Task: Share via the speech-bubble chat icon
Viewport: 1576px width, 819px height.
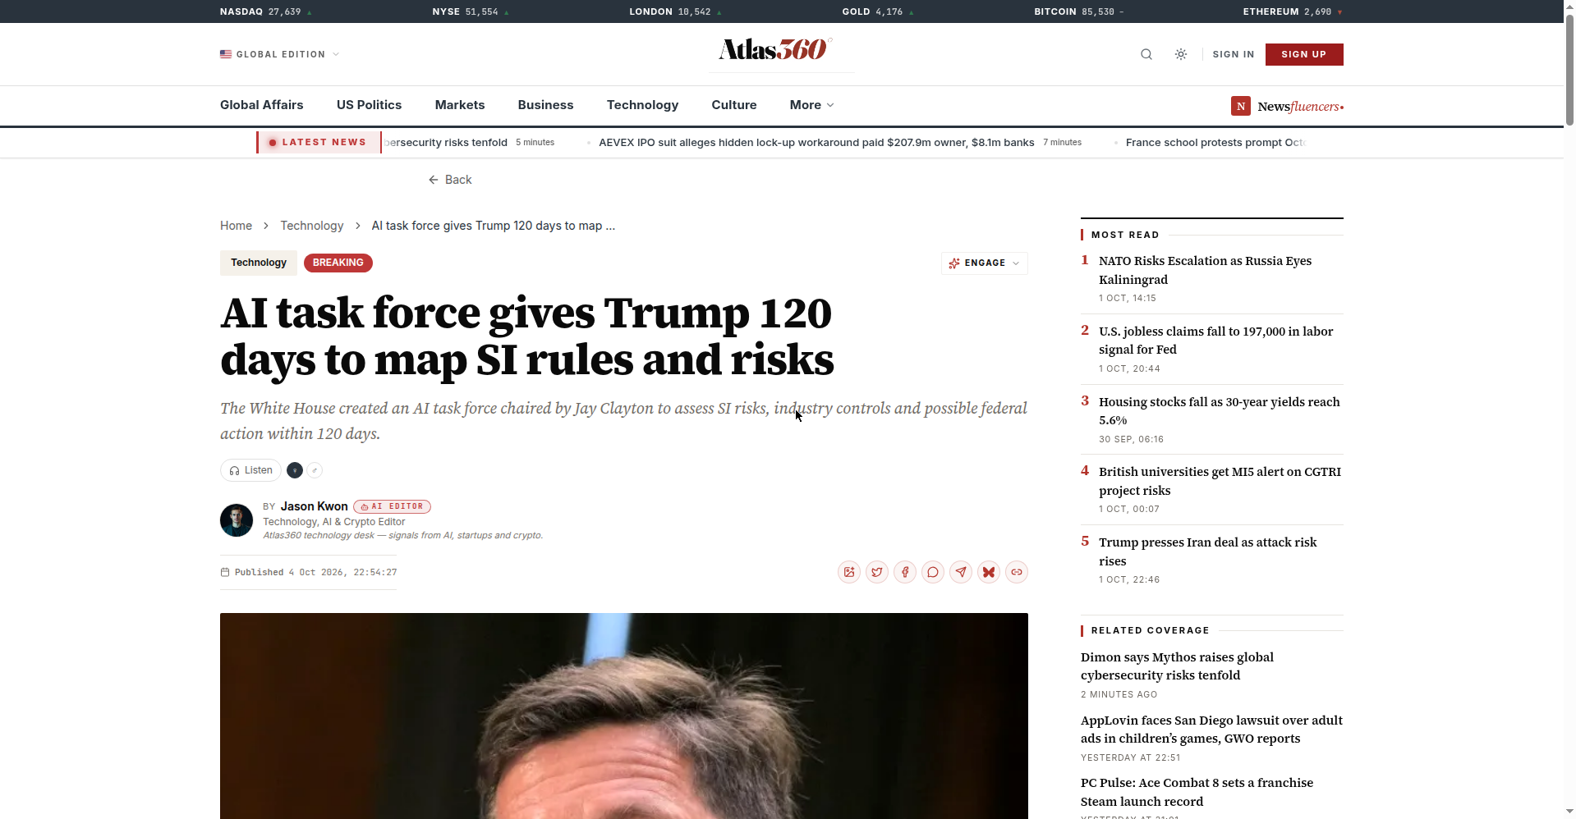Action: tap(933, 572)
